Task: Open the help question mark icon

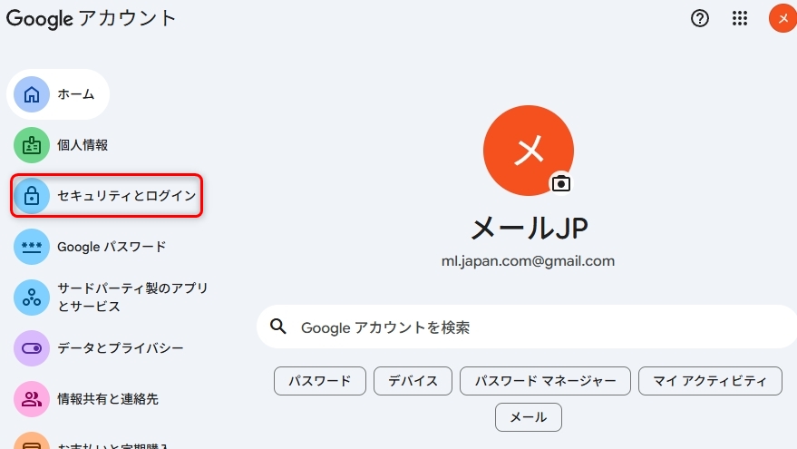Action: [700, 18]
